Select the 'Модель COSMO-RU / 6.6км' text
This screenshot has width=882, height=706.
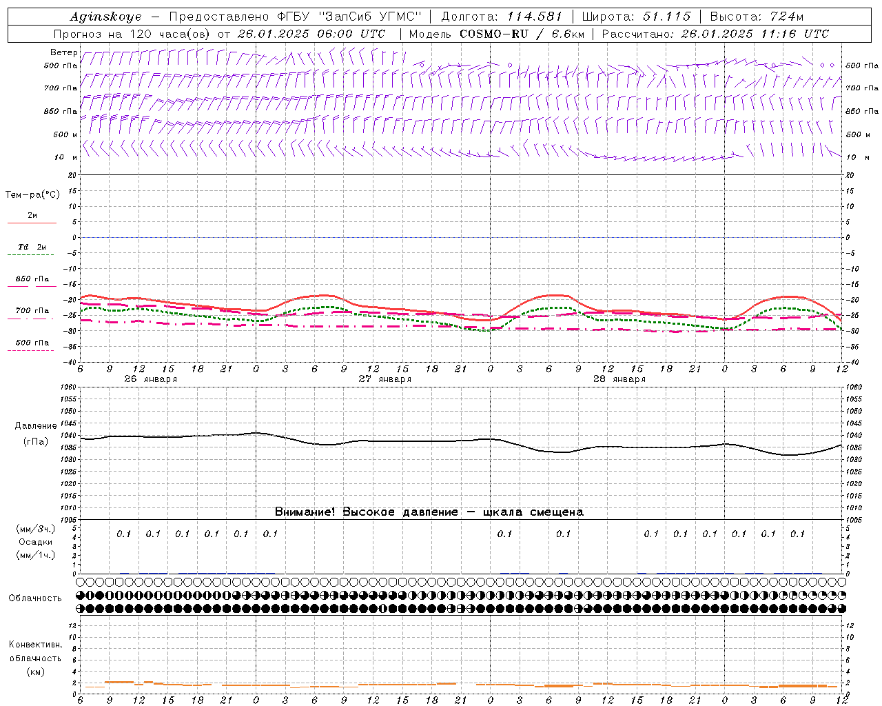tap(496, 34)
